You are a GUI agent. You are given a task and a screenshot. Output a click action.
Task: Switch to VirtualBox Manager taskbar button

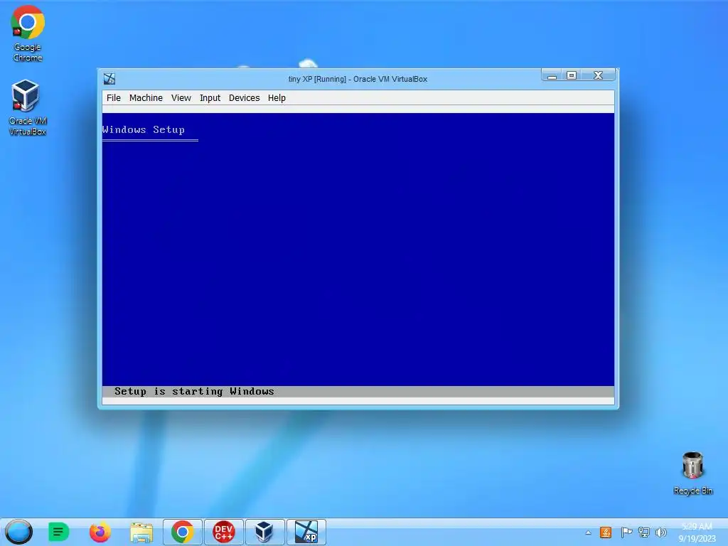pyautogui.click(x=264, y=532)
